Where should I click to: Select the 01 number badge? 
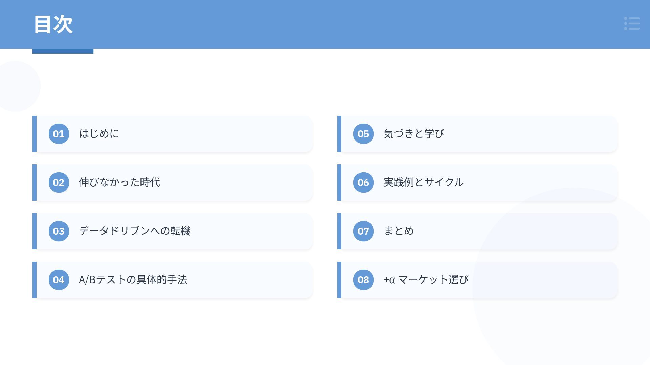[x=59, y=134]
